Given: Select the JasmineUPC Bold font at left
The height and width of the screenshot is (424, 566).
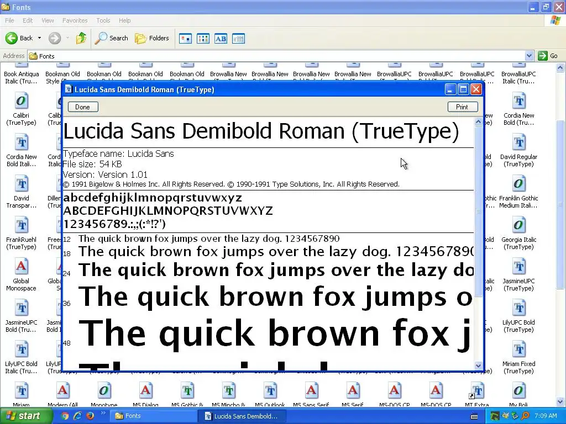Looking at the screenshot, I should click(22, 308).
